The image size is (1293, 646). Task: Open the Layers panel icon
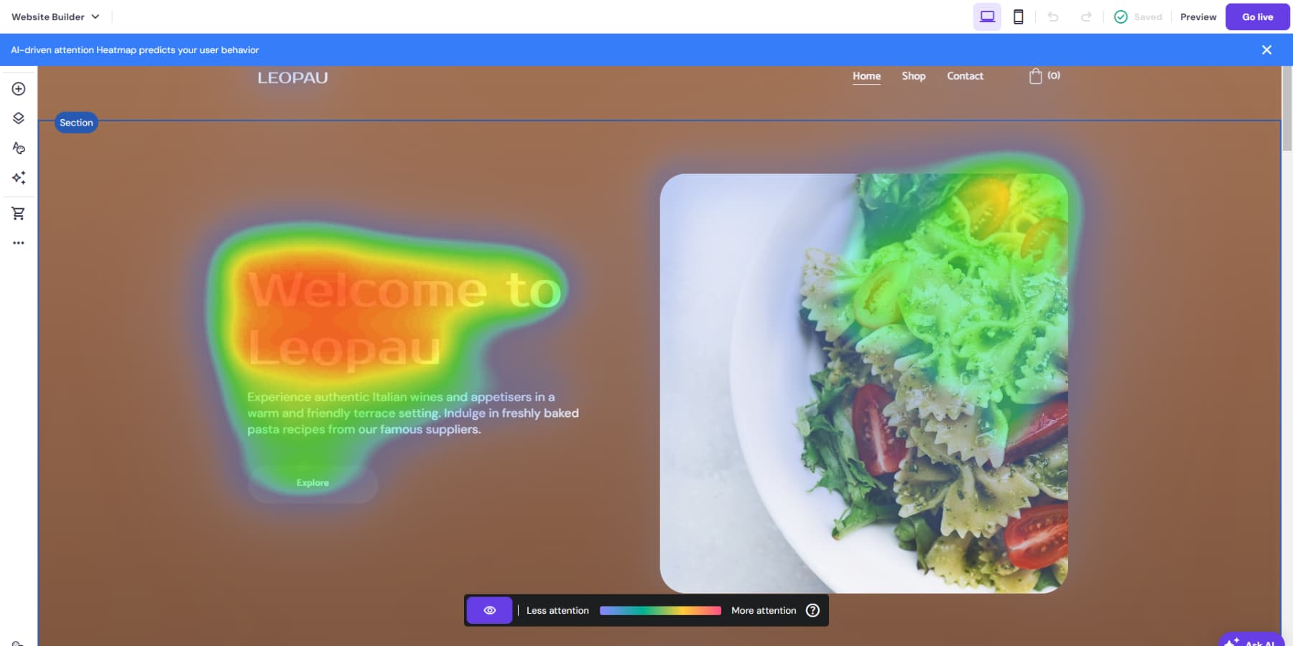(x=18, y=118)
